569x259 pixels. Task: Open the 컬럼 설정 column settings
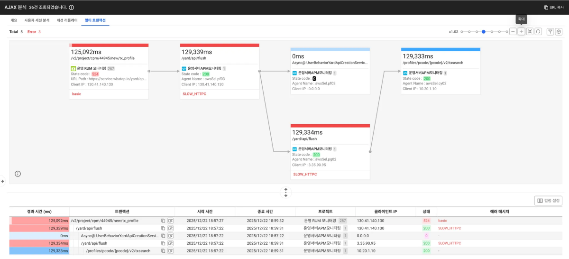point(548,201)
